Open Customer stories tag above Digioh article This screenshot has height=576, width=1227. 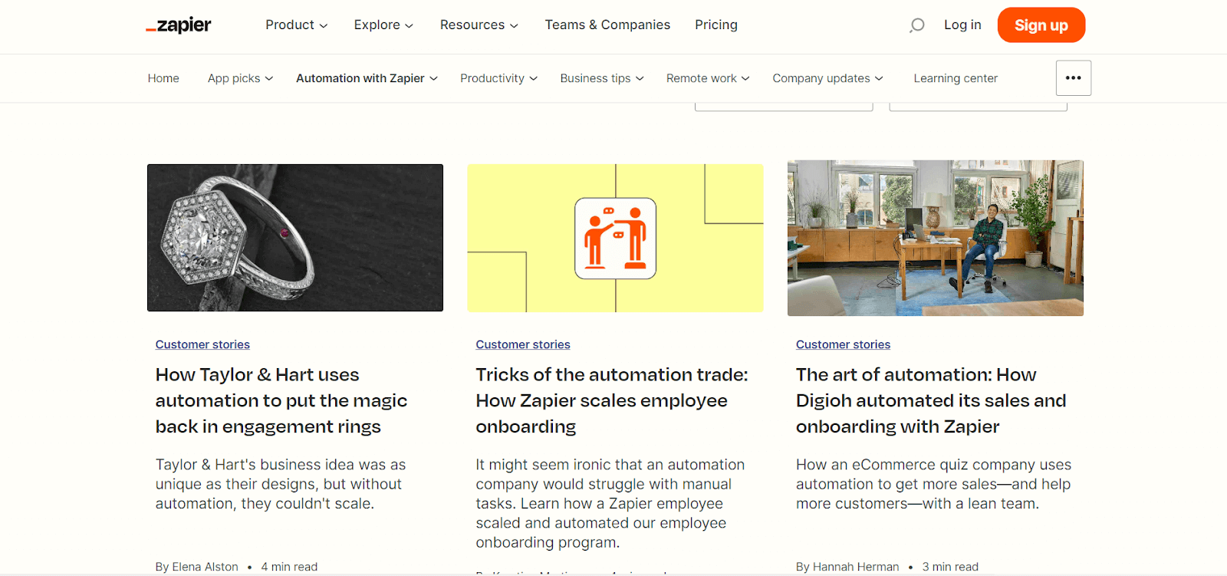(x=843, y=345)
